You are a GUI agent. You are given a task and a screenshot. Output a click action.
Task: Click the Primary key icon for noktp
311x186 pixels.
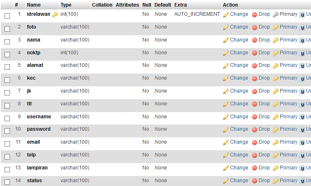coord(276,53)
